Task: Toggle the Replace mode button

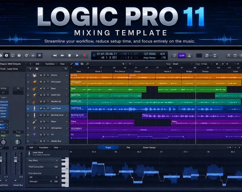Action: point(174,55)
